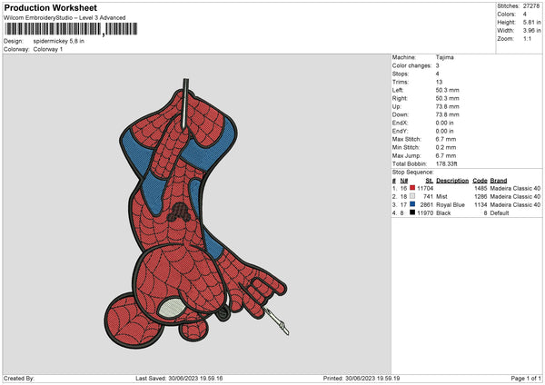The image size is (545, 385).
Task: Click the 'Mist' description in row 2
Action: point(441,197)
